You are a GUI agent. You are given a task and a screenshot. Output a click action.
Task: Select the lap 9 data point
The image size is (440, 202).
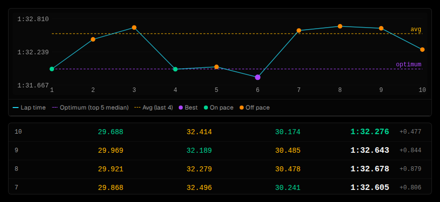click(x=381, y=28)
